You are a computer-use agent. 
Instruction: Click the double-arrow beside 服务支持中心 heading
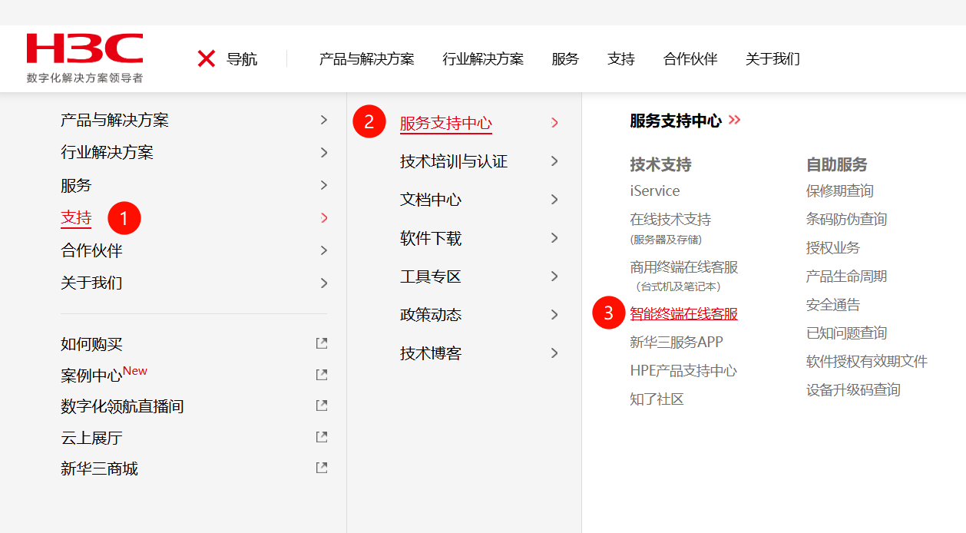coord(735,120)
